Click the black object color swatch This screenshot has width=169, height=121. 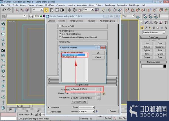tap(165, 66)
